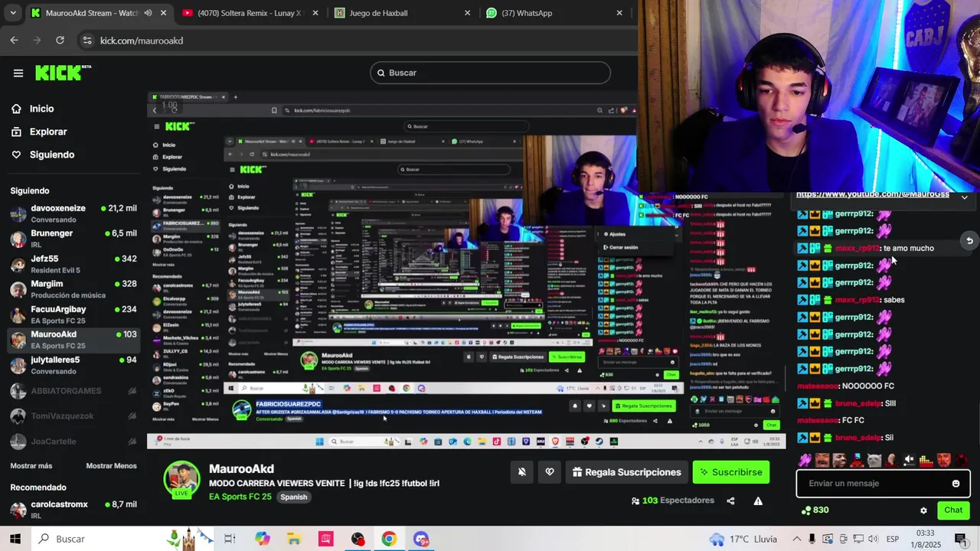Switch to the Soltera Remix YouTube tab
Viewport: 980px width, 551px height.
[250, 13]
